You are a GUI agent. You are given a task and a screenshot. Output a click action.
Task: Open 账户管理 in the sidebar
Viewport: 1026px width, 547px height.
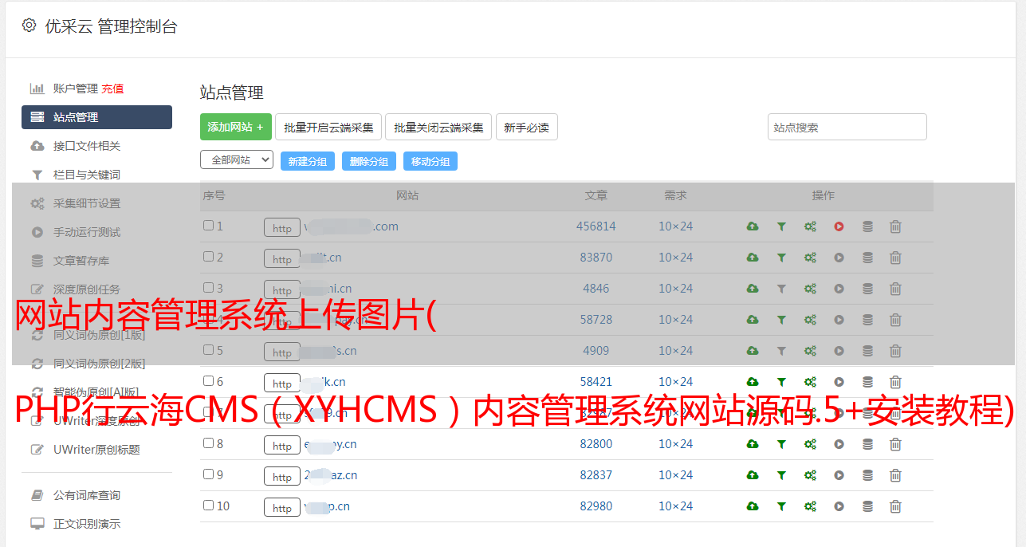(x=75, y=89)
